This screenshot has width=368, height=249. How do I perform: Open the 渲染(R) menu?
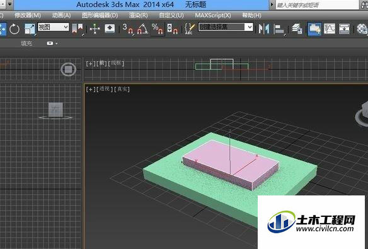[x=138, y=16]
